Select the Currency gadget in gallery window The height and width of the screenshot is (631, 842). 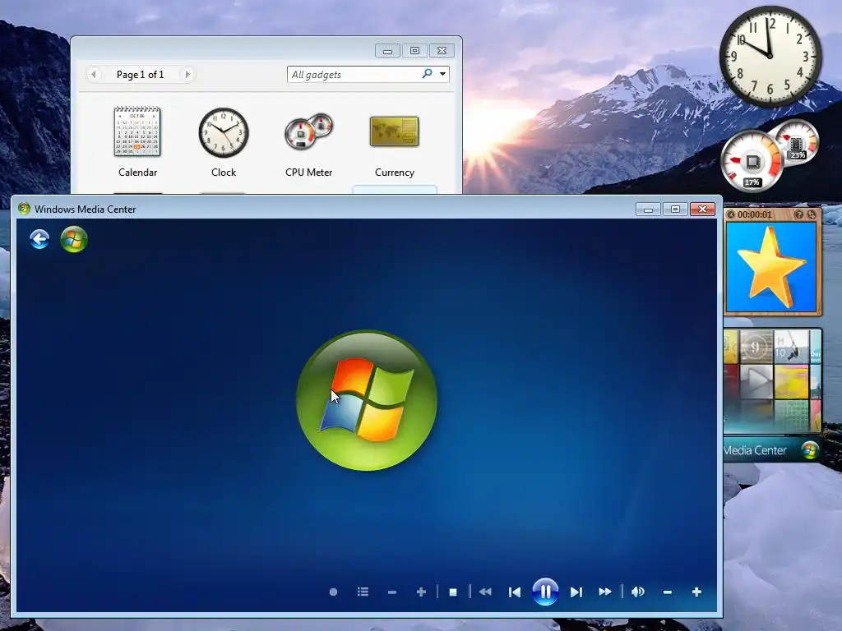coord(394,142)
